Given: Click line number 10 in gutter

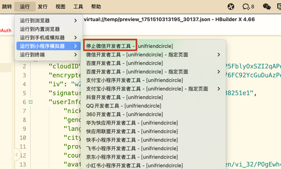Looking at the screenshot, I should [23, 138].
